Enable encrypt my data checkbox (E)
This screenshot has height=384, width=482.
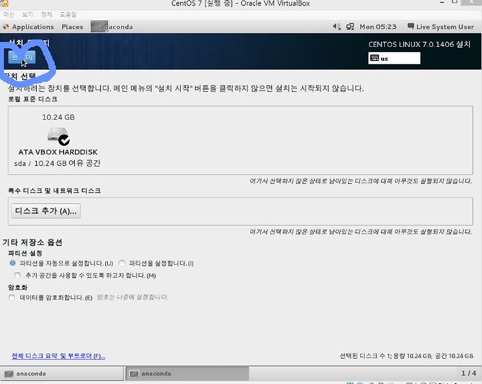11,298
